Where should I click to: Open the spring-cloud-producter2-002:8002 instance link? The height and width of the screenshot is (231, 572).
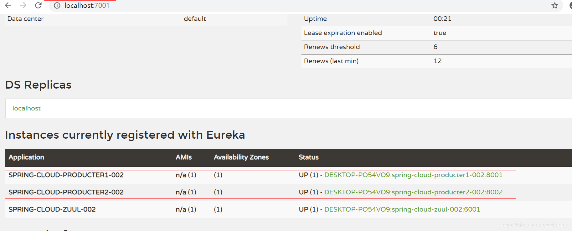[x=413, y=192]
